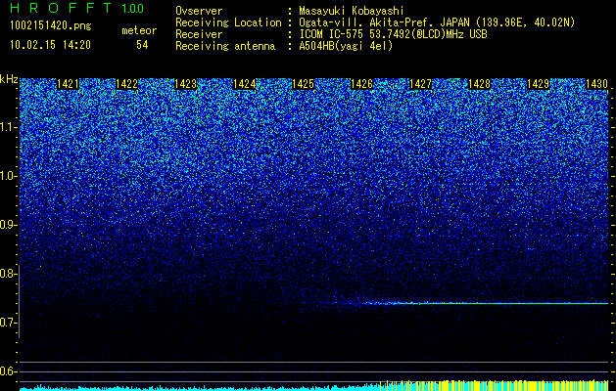The height and width of the screenshot is (391, 616).
Task: Click the 1424 time marker
Action: pyautogui.click(x=245, y=84)
